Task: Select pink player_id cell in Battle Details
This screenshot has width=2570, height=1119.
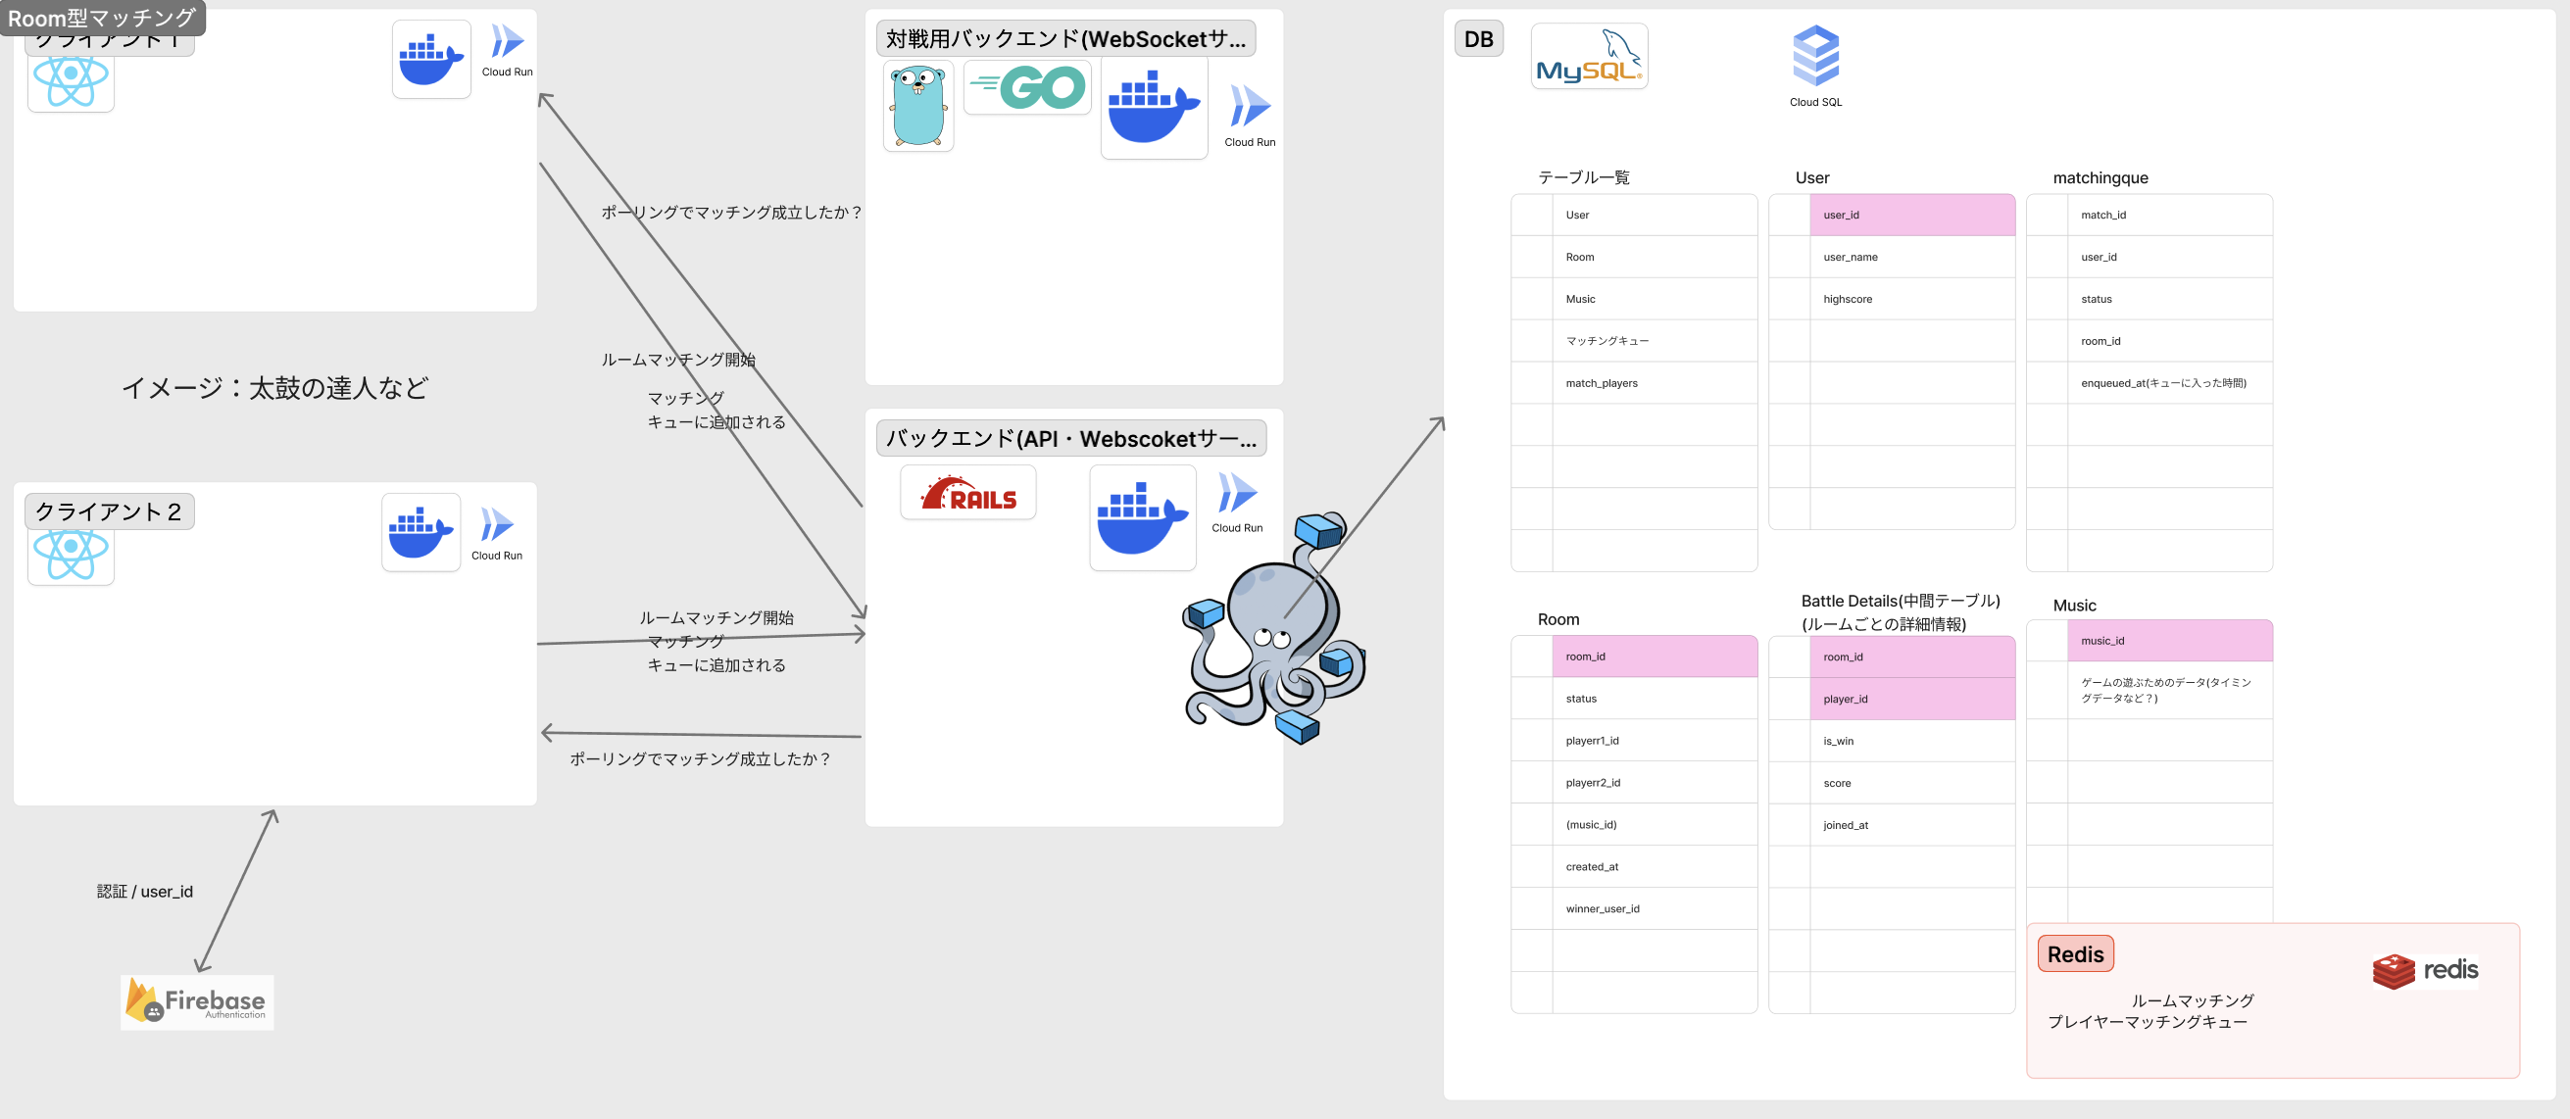Action: [1912, 699]
